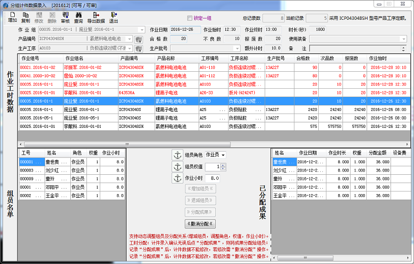This screenshot has width=414, height=264.
Task: Click the 《撤消分配《 button
Action: (200, 224)
